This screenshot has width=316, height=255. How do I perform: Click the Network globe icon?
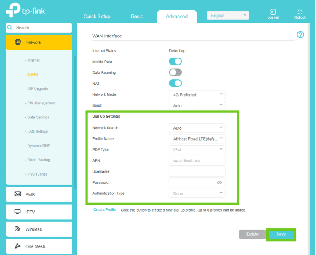18,42
